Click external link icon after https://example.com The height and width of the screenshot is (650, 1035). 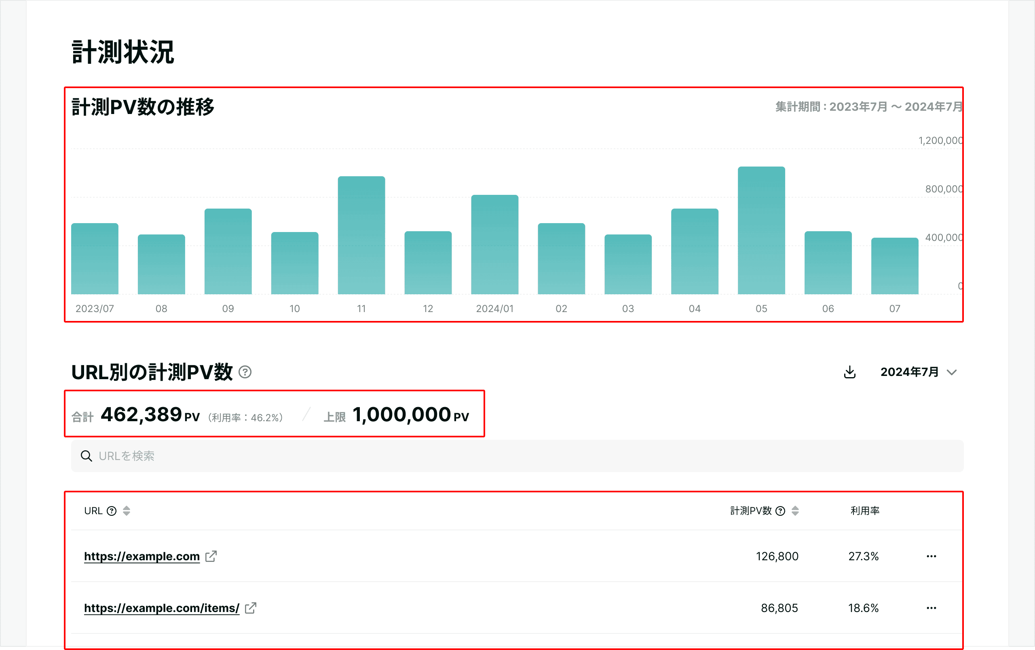tap(211, 556)
